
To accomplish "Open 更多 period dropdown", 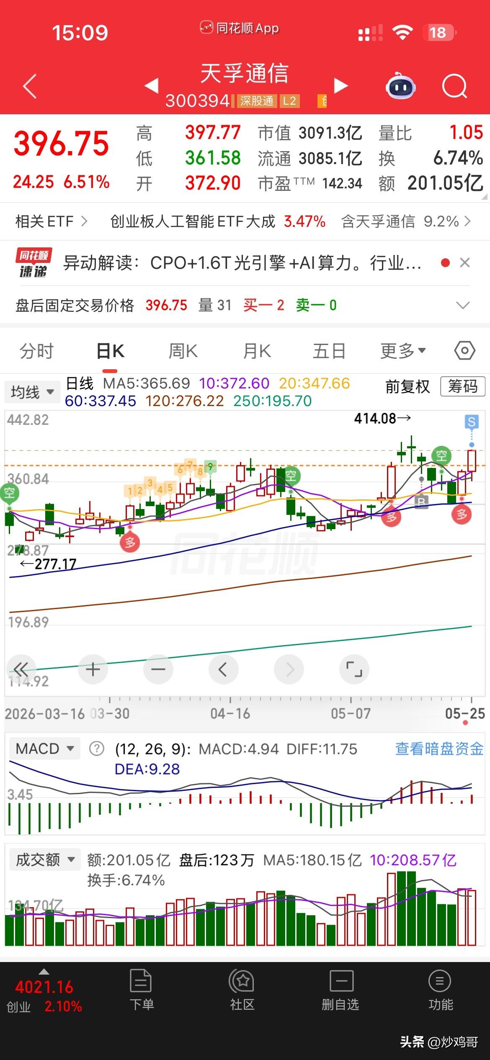I will (403, 351).
